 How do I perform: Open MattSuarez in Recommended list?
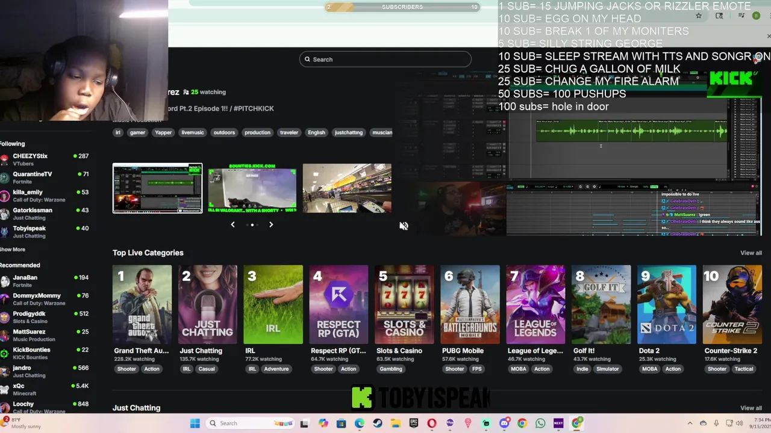[45, 335]
